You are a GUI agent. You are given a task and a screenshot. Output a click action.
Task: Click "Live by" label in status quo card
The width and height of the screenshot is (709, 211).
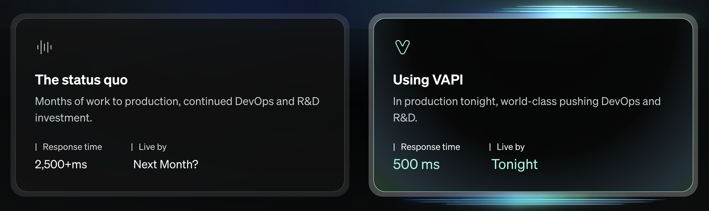152,147
